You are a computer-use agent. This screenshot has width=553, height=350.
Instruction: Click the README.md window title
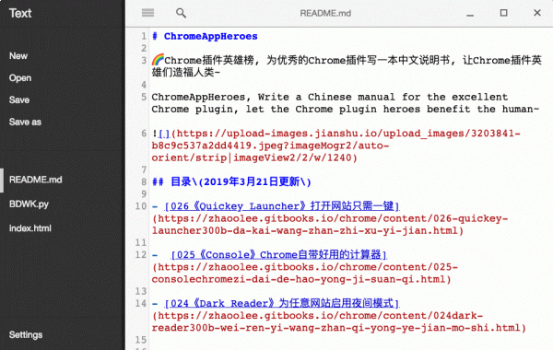click(x=325, y=14)
